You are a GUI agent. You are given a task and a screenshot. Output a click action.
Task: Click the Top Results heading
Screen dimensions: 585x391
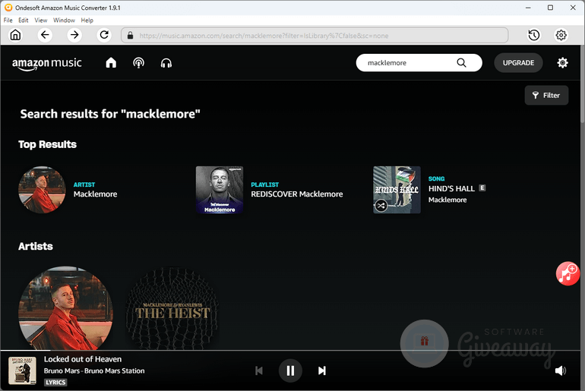(x=47, y=144)
